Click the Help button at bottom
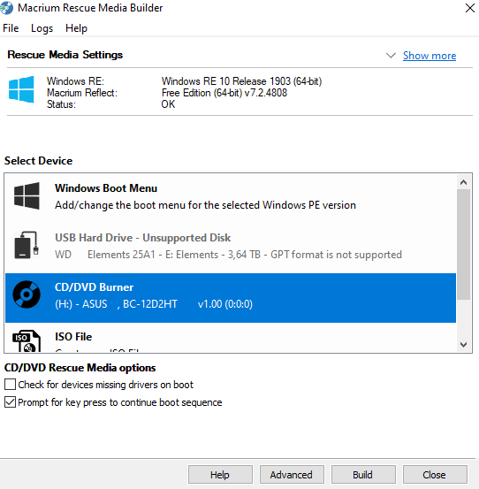 220,475
